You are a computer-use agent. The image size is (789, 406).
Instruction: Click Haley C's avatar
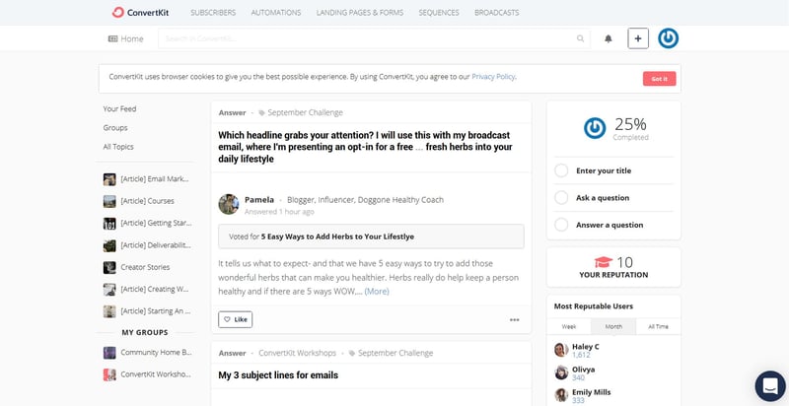[561, 350]
